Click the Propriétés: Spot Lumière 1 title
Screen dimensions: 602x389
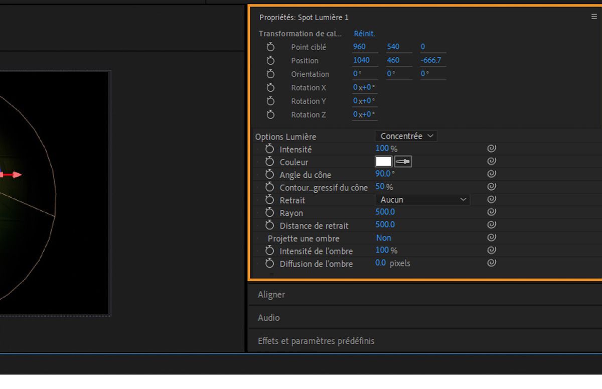click(x=304, y=18)
